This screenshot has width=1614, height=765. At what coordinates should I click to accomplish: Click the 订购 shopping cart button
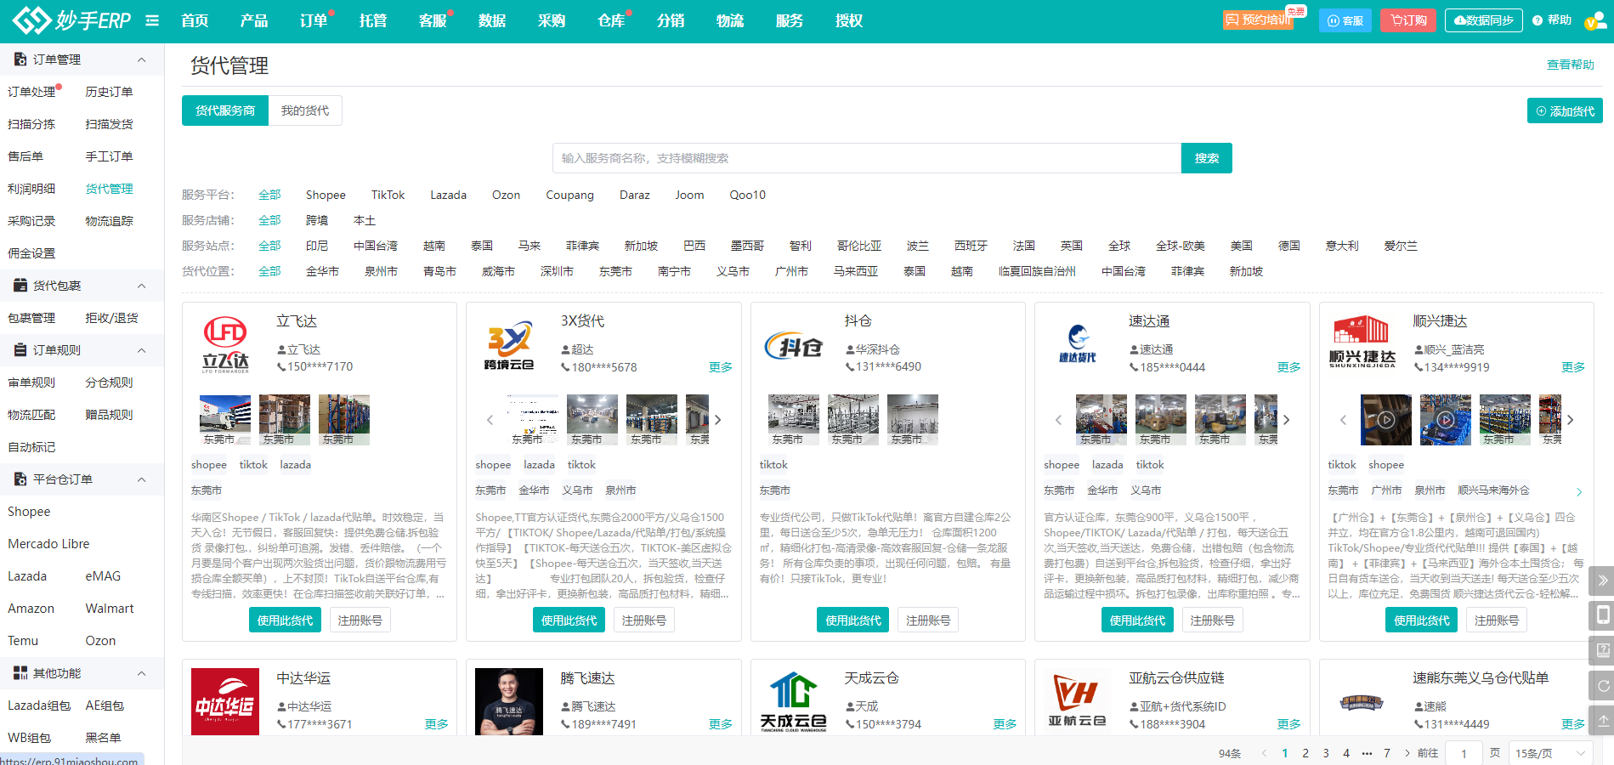point(1407,20)
